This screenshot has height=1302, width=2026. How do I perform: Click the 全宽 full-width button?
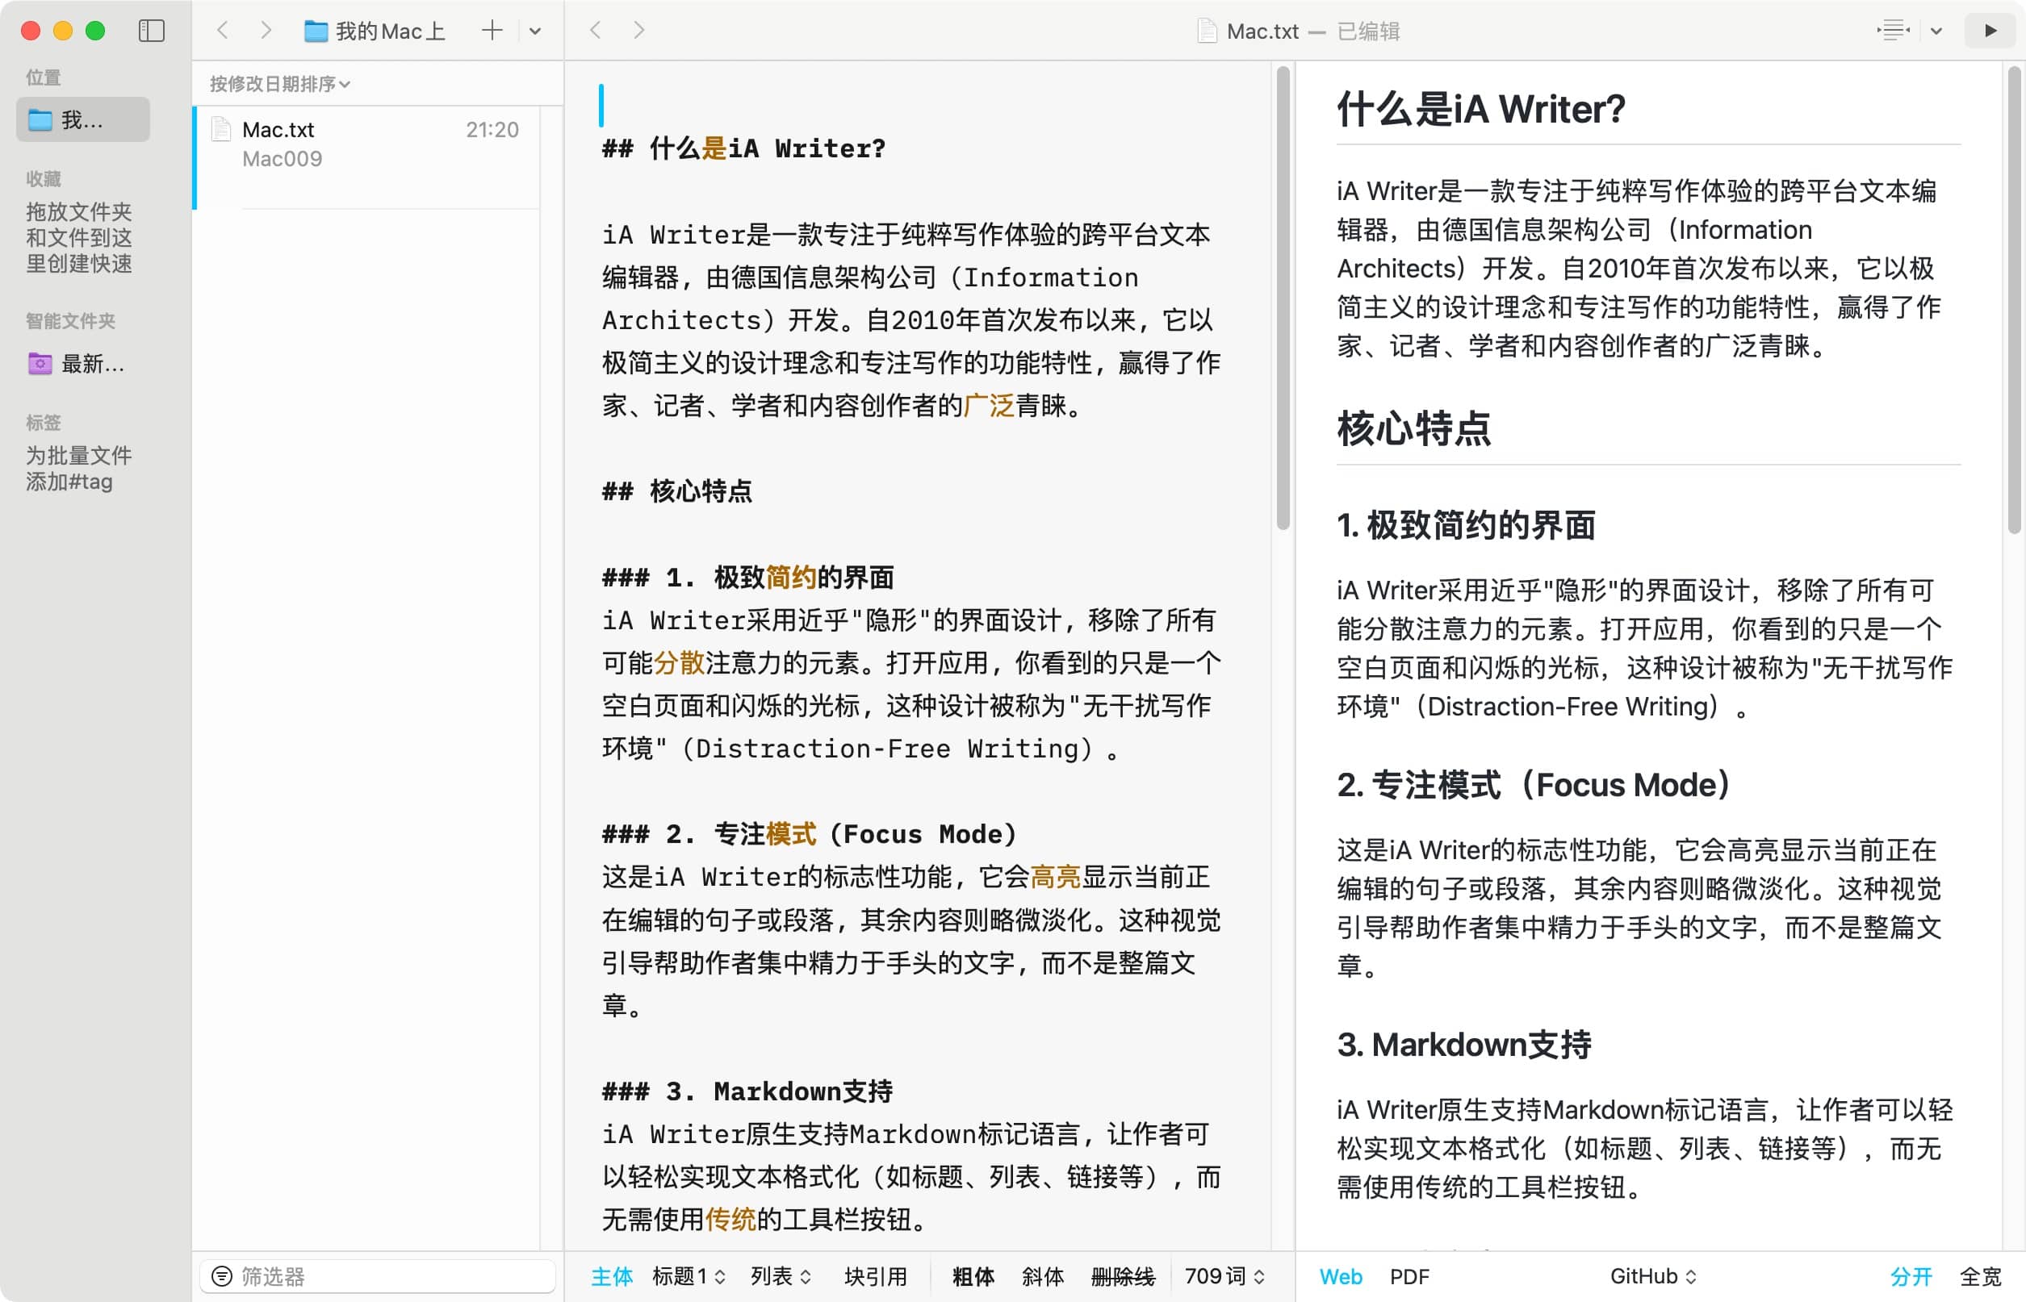(x=1980, y=1276)
